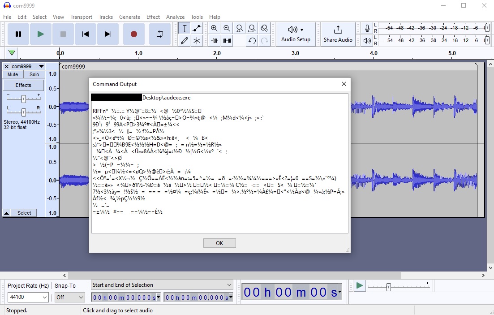Open the Snap-To dropdown
This screenshot has height=315, width=494.
70,297
